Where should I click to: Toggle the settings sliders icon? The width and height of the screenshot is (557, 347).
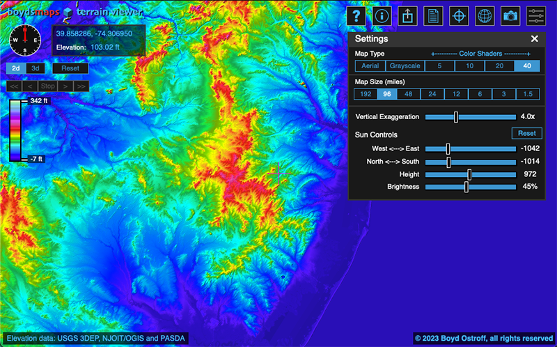click(x=536, y=15)
